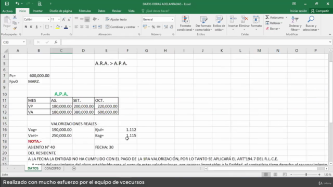Center cell text horizontally
Screen dimensions: 333x187
tap(82, 26)
